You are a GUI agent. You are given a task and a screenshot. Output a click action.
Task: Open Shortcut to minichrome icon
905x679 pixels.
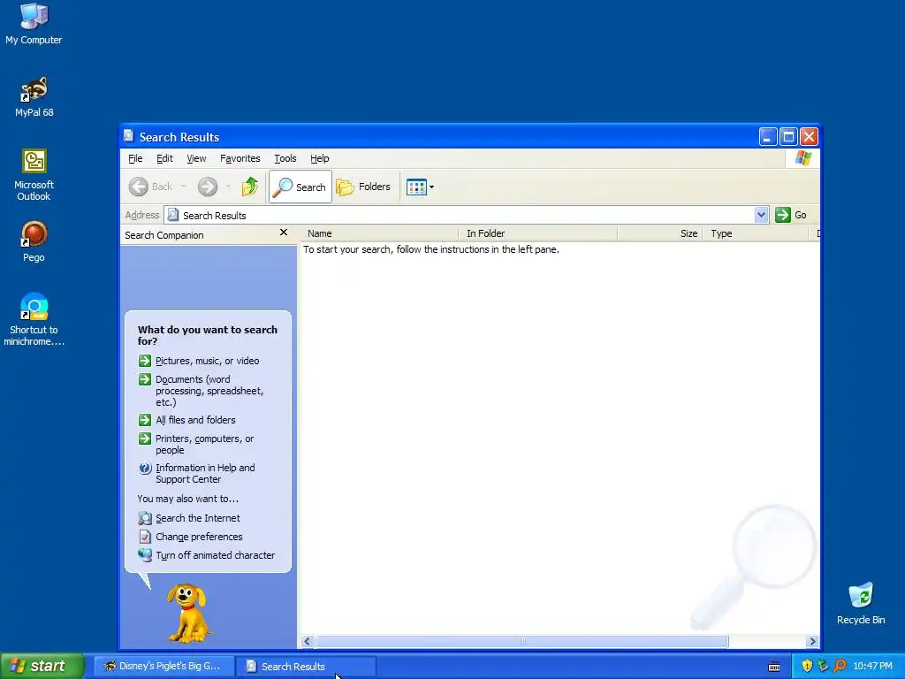(34, 319)
